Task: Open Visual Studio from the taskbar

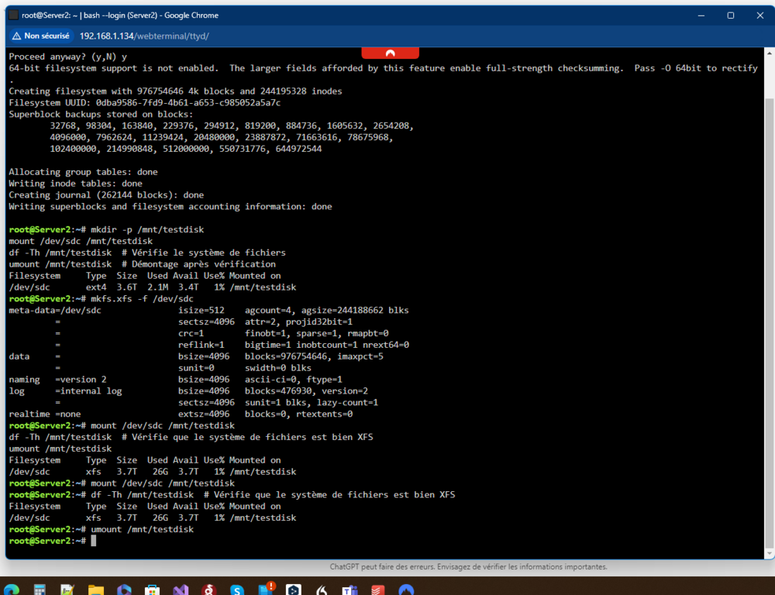Action: [x=181, y=590]
